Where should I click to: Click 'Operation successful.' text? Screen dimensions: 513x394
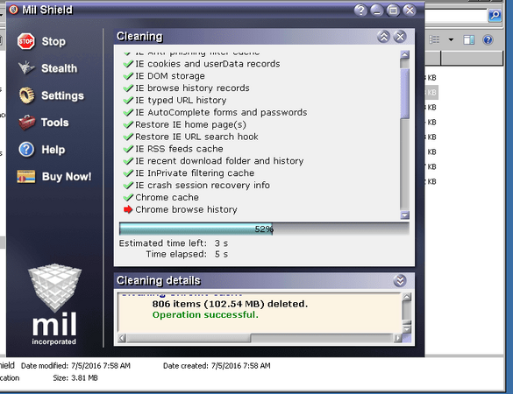pos(205,315)
